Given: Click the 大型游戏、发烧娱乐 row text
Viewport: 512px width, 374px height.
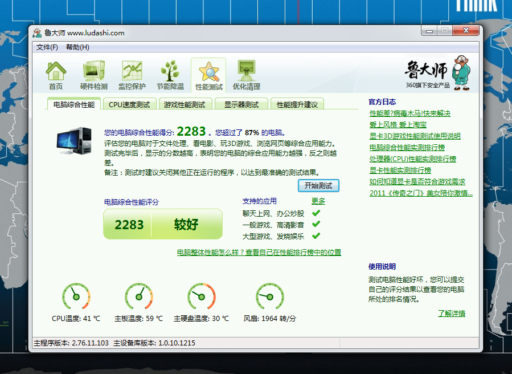Looking at the screenshot, I should [273, 236].
